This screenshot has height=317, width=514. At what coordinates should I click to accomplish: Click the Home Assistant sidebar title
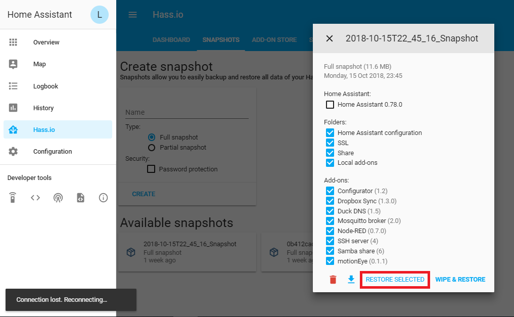(39, 15)
